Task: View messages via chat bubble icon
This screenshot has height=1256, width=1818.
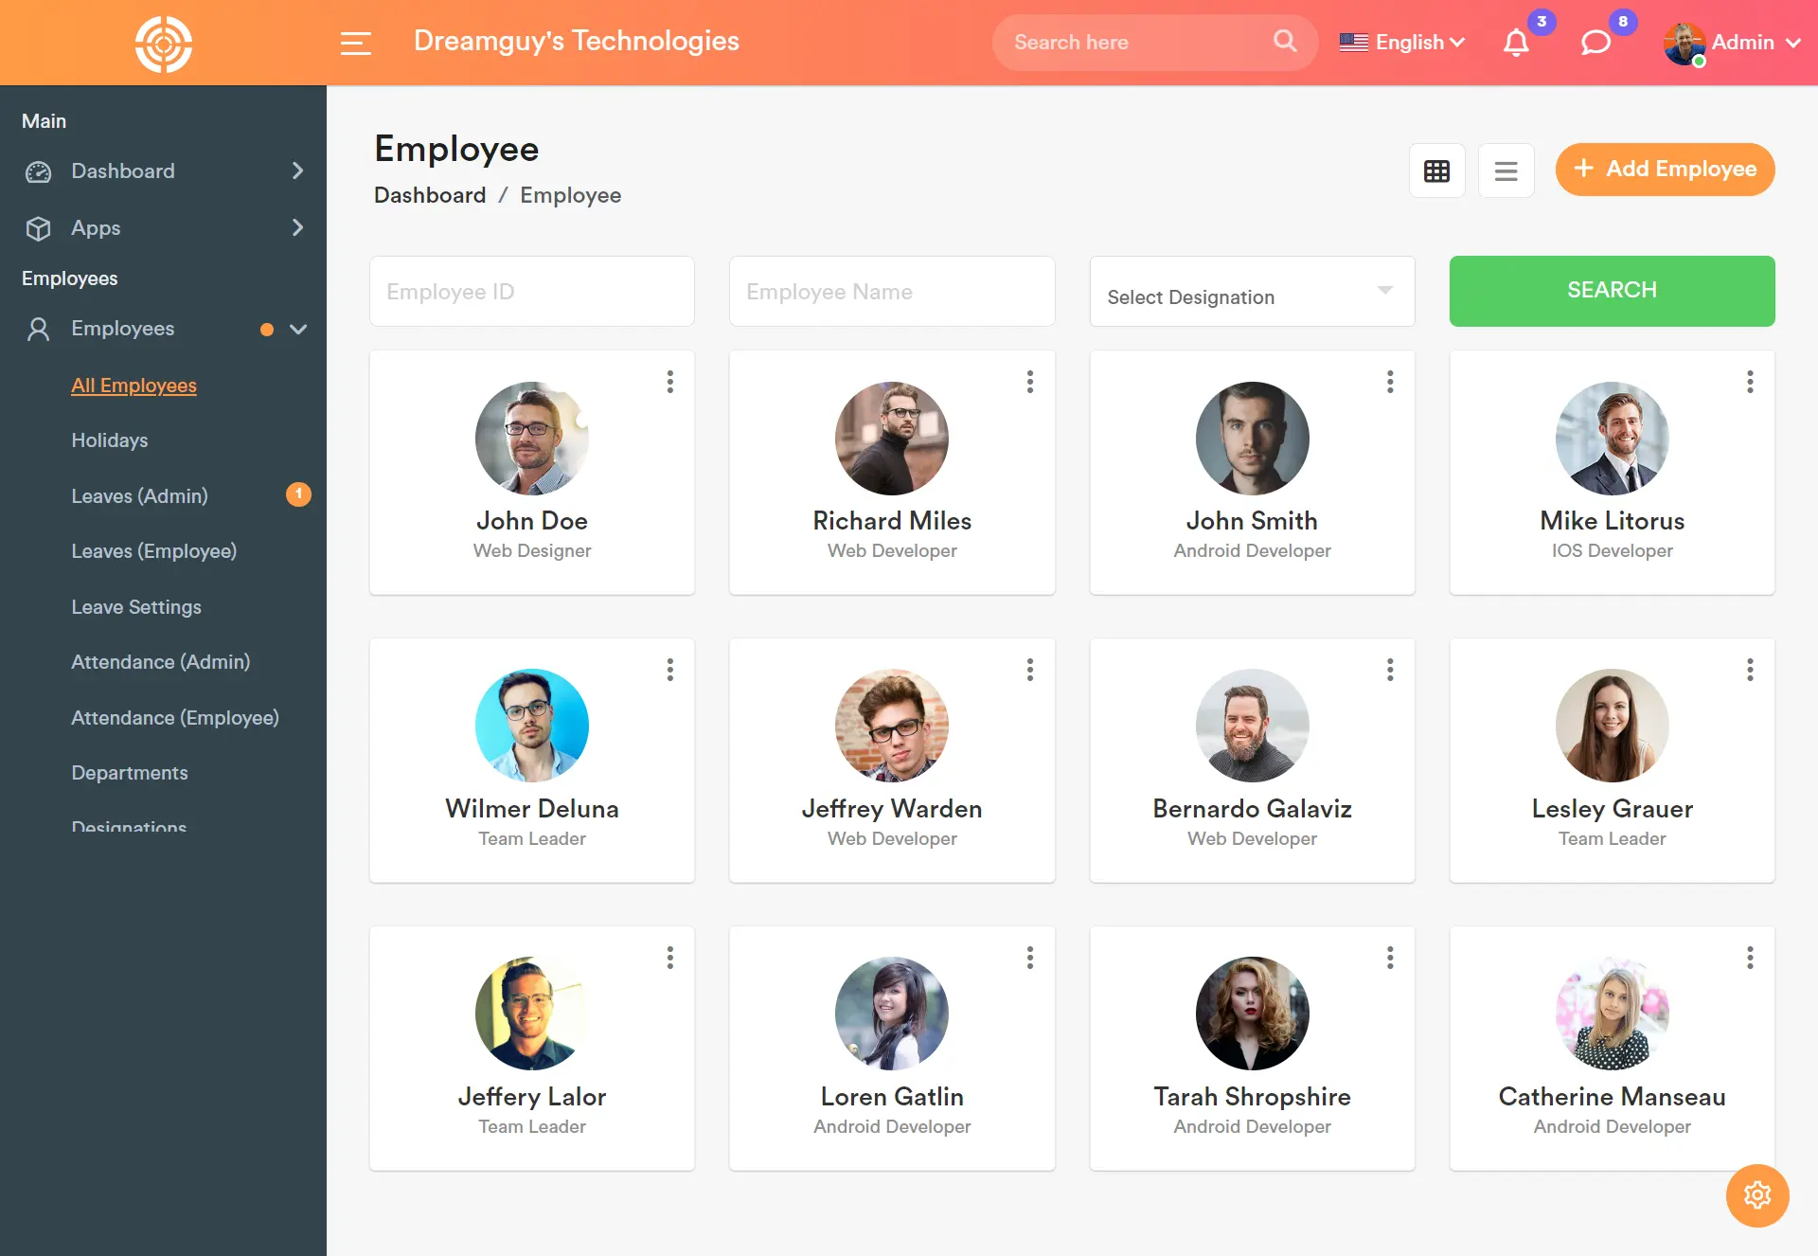Action: tap(1596, 42)
